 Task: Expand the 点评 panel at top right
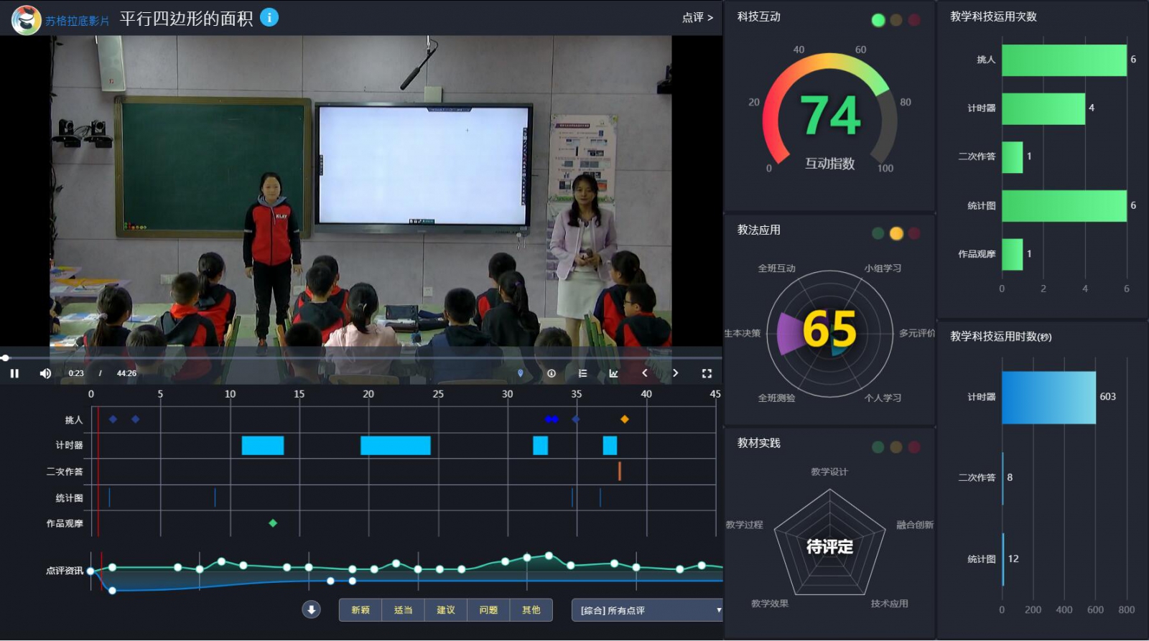(x=697, y=18)
